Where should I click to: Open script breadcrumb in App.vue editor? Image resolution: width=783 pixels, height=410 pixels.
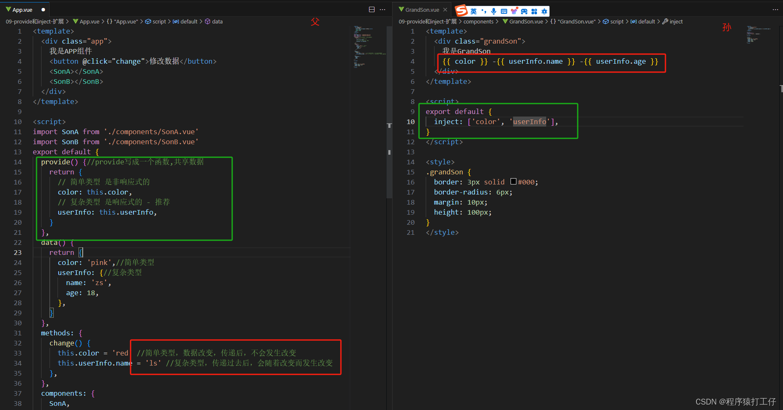click(155, 21)
